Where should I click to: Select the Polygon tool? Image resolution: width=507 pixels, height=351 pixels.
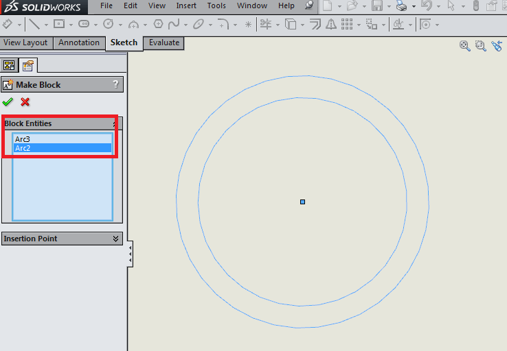point(158,24)
